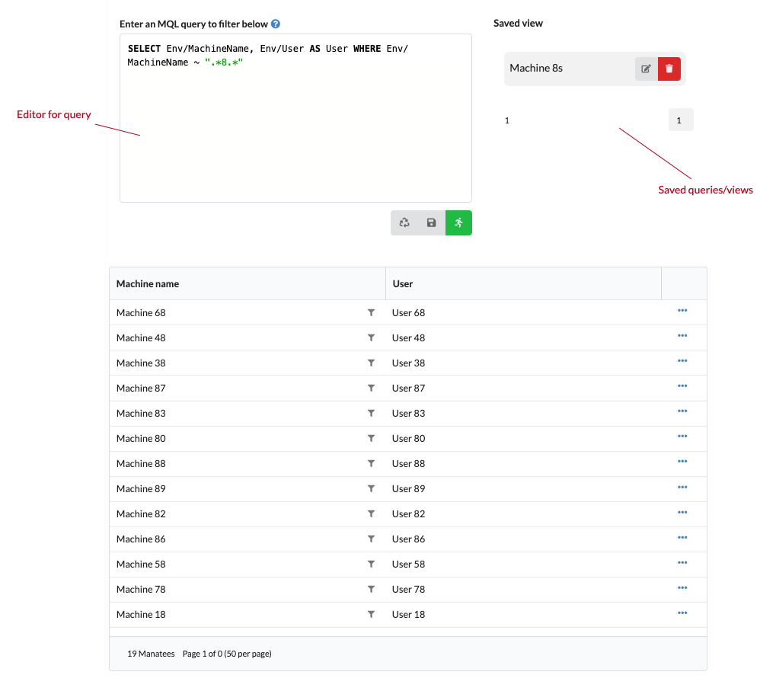Click the filter icon for Machine 82
This screenshot has width=760, height=675.
click(371, 514)
